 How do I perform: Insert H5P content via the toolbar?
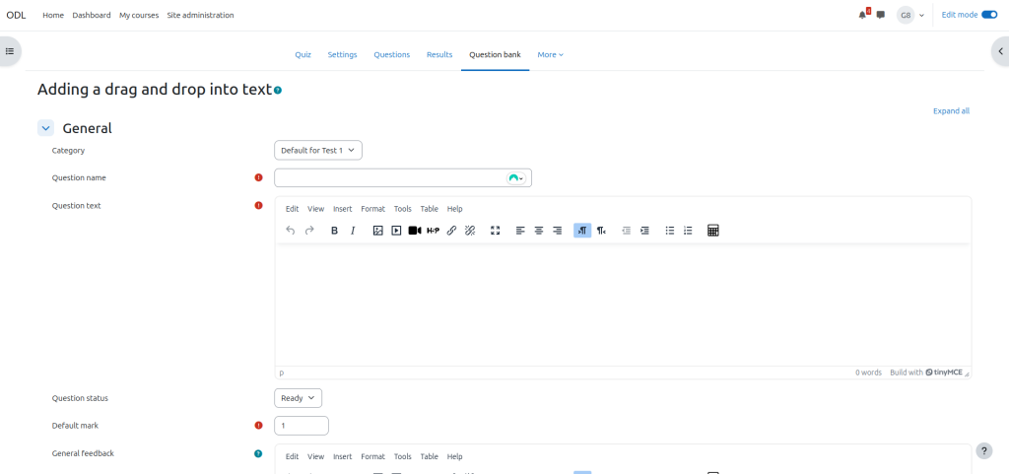(x=433, y=231)
